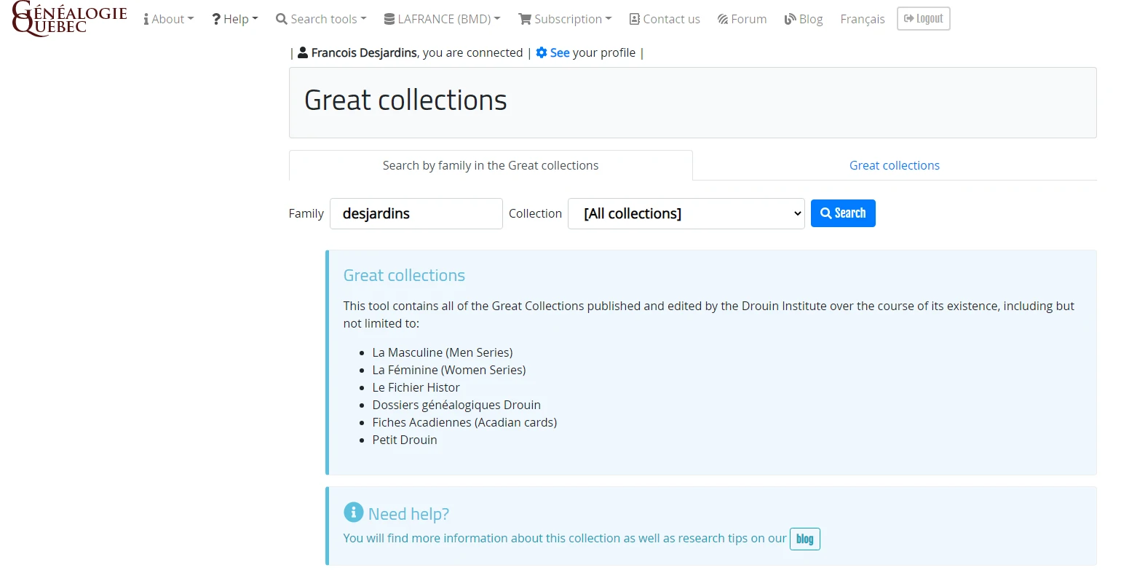The image size is (1121, 570).
Task: Open the Forum link
Action: tap(742, 19)
